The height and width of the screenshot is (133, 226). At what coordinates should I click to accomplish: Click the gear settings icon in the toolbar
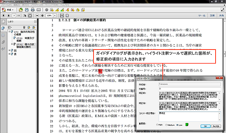[47, 10]
